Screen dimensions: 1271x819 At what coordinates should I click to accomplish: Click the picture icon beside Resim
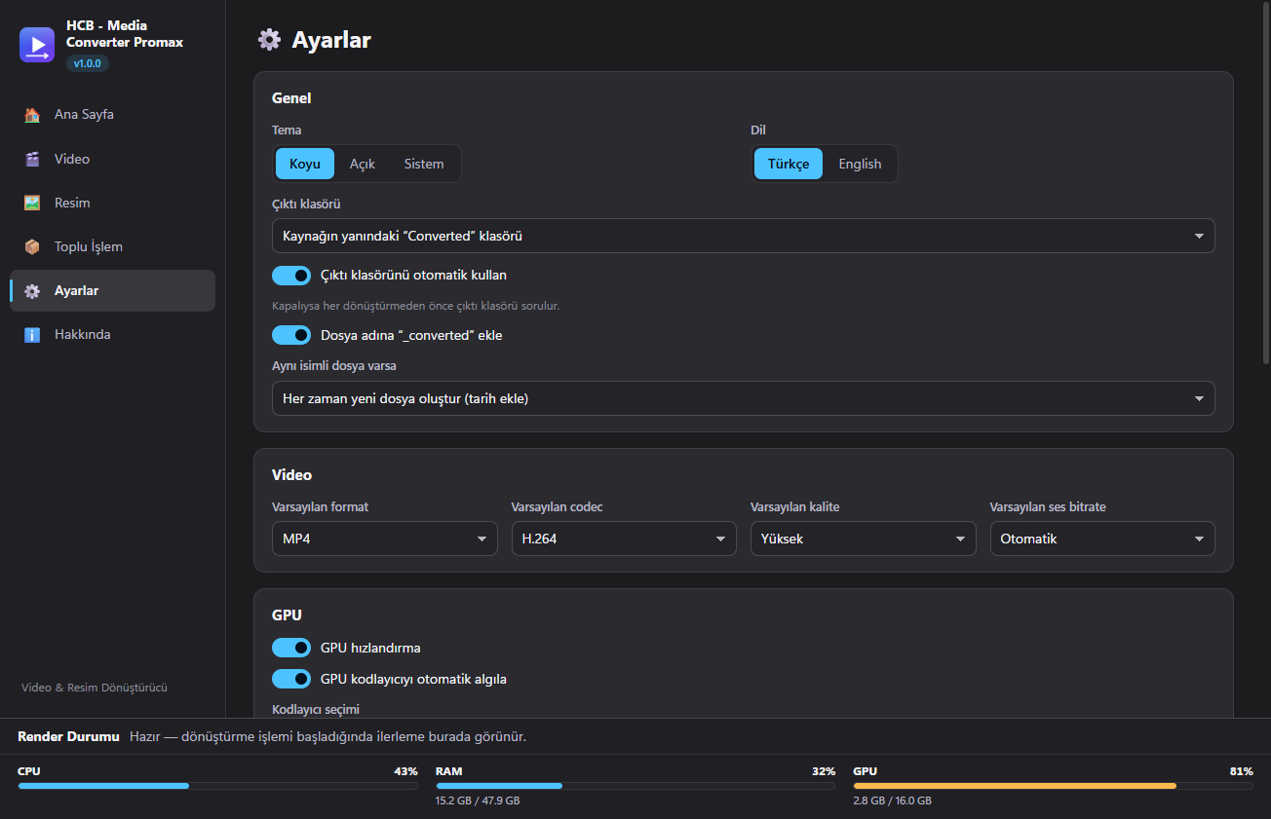point(32,203)
